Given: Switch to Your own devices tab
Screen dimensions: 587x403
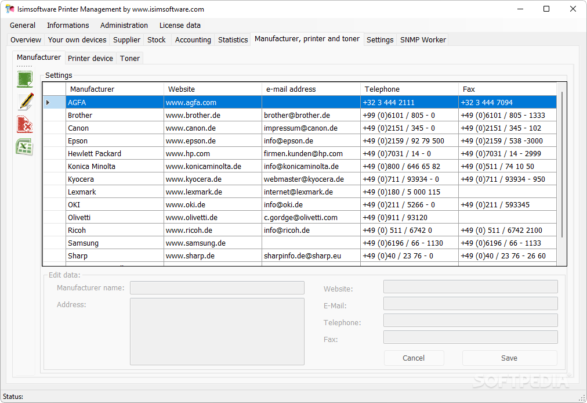Looking at the screenshot, I should pyautogui.click(x=77, y=39).
